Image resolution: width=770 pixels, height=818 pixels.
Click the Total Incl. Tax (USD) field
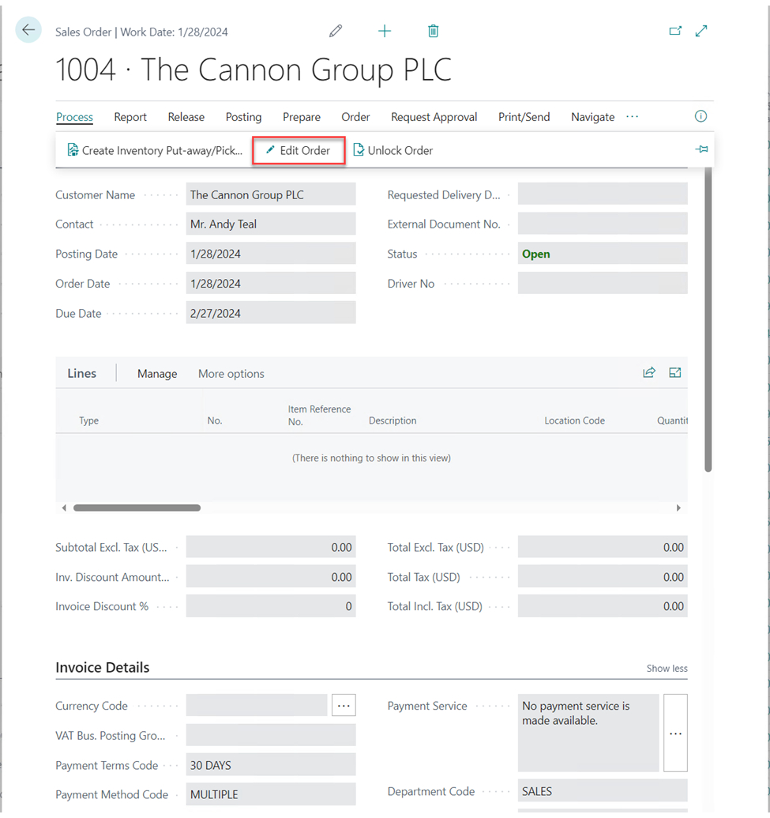[x=603, y=606]
